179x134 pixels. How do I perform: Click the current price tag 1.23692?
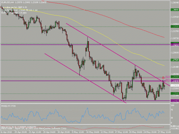point(175,85)
